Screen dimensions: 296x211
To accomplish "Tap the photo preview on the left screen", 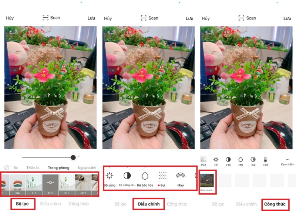I will click(50, 87).
